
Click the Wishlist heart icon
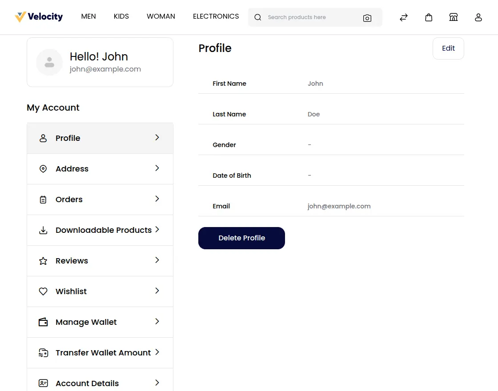tap(43, 291)
